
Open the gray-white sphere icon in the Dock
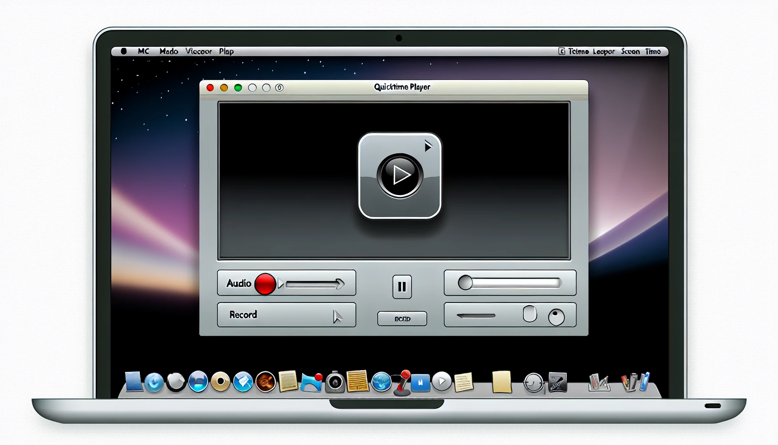click(176, 382)
